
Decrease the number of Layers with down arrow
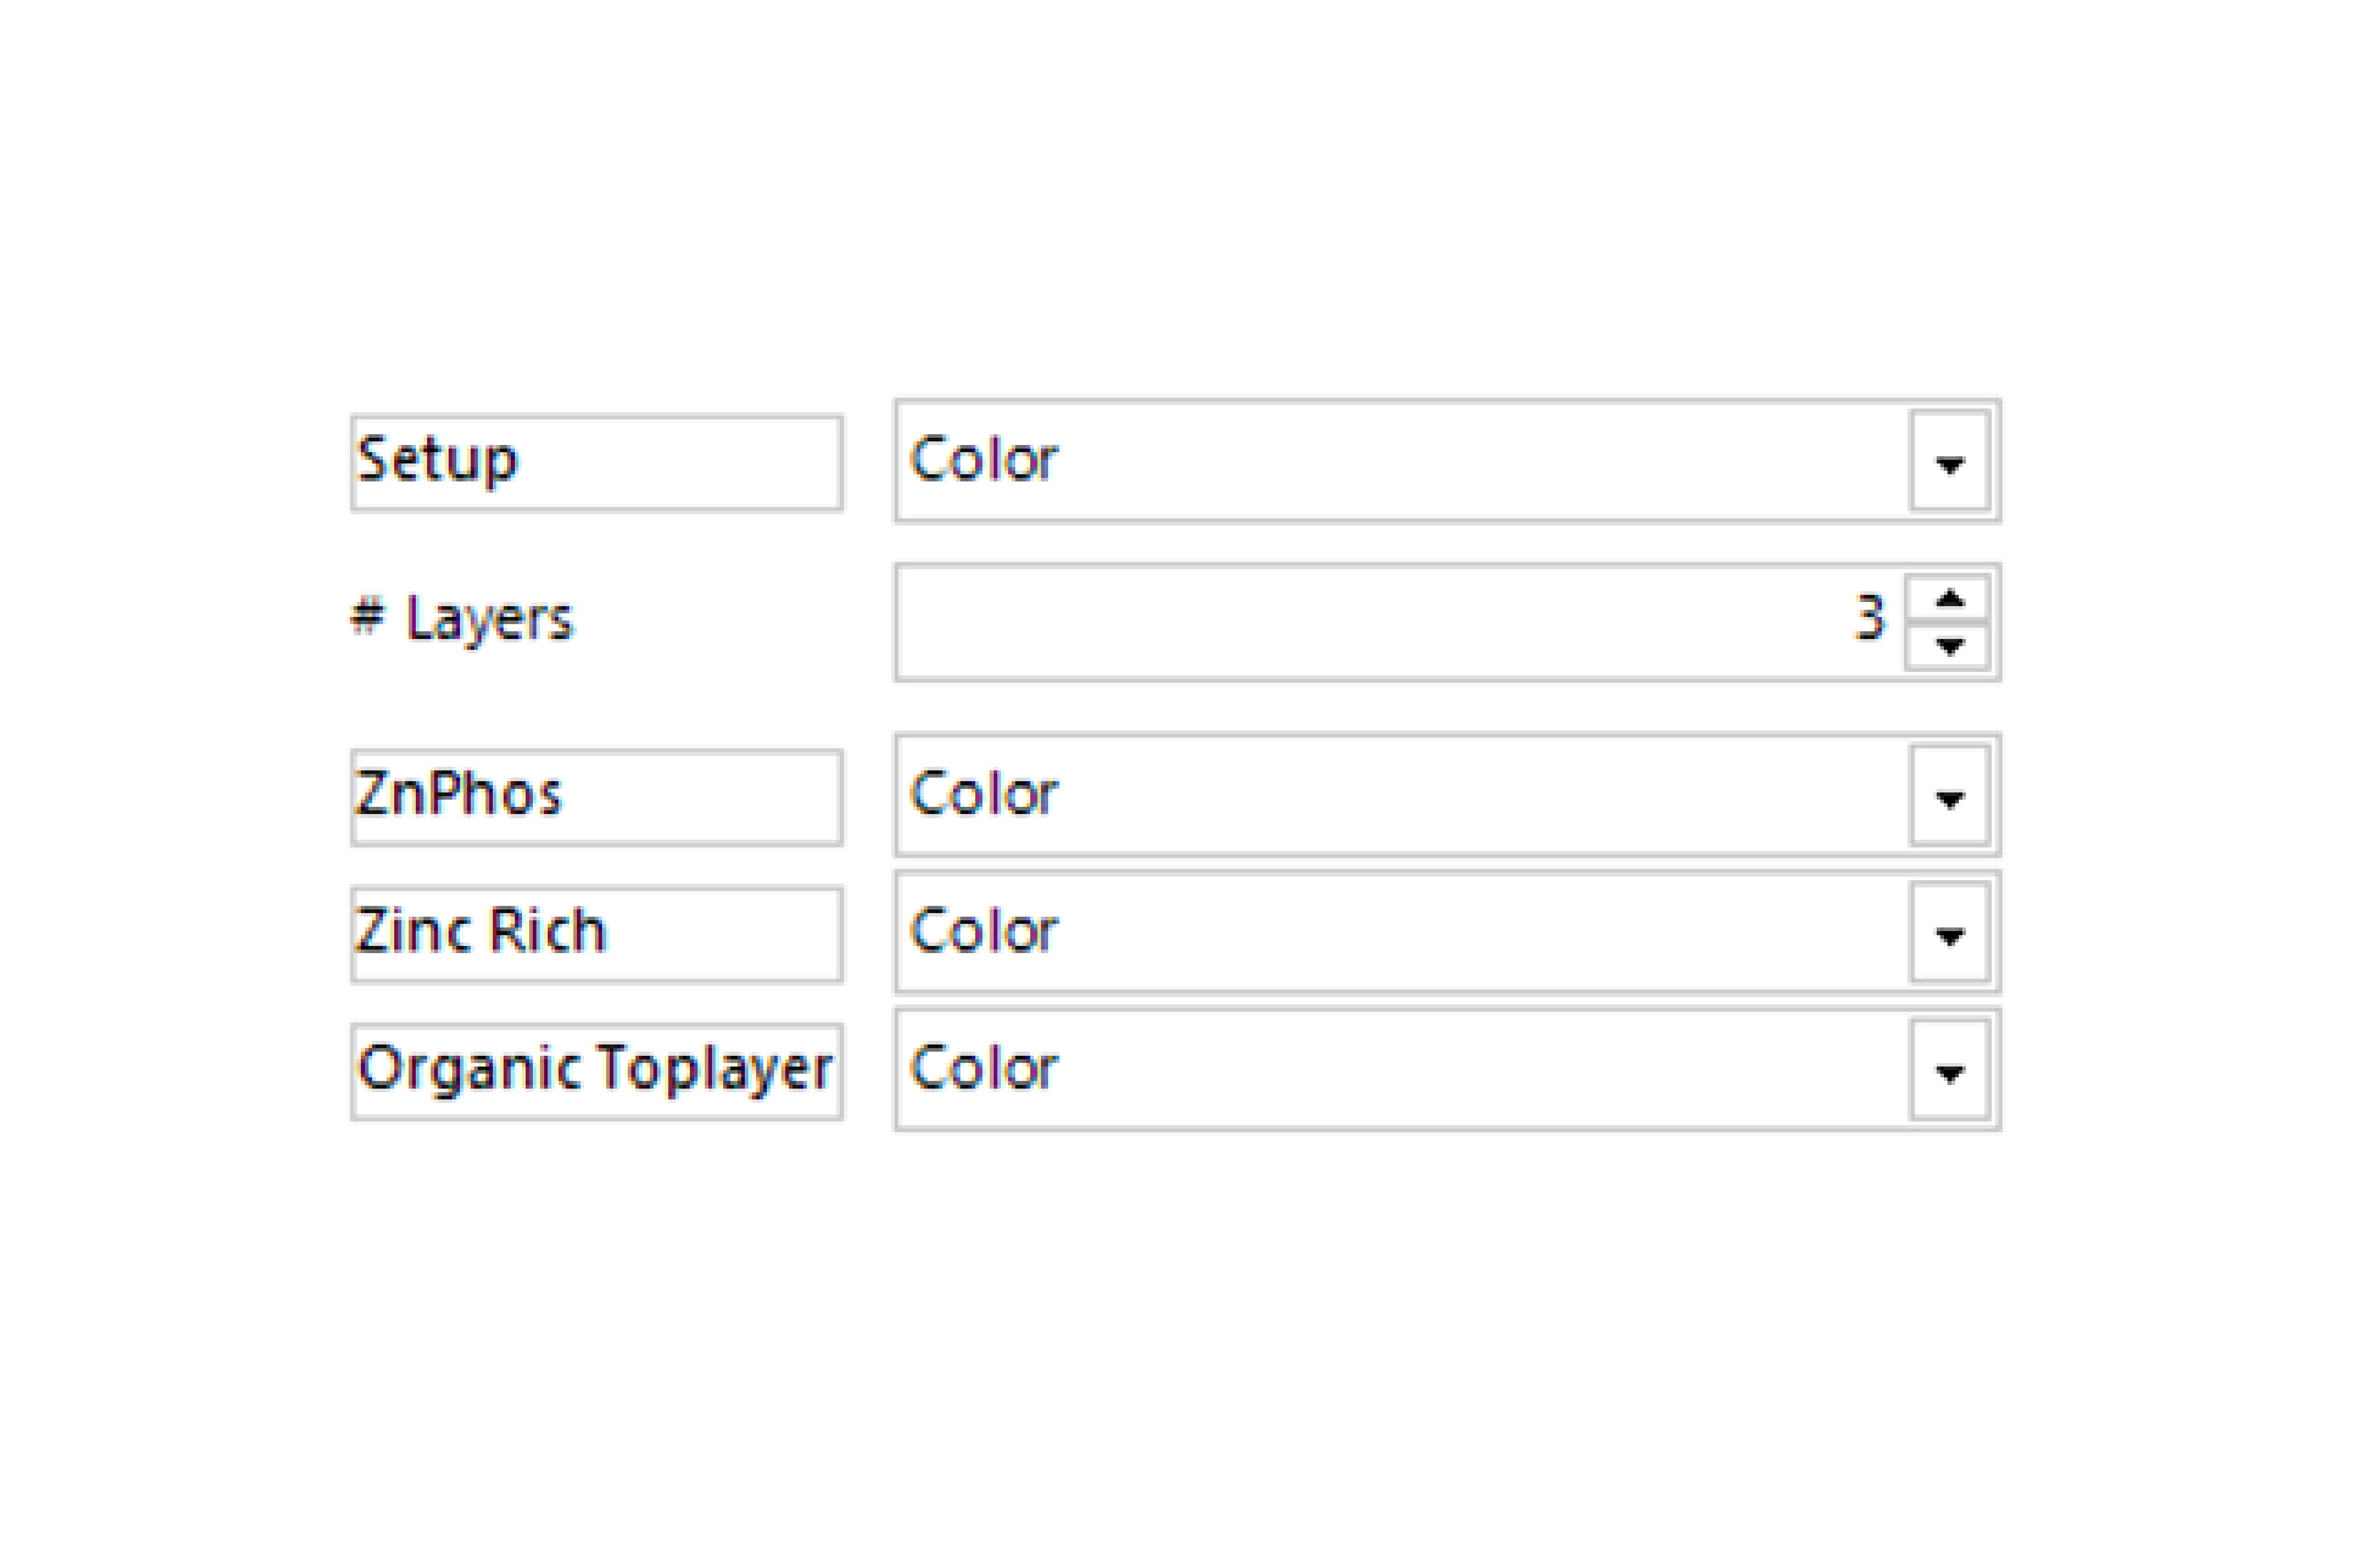(1946, 646)
